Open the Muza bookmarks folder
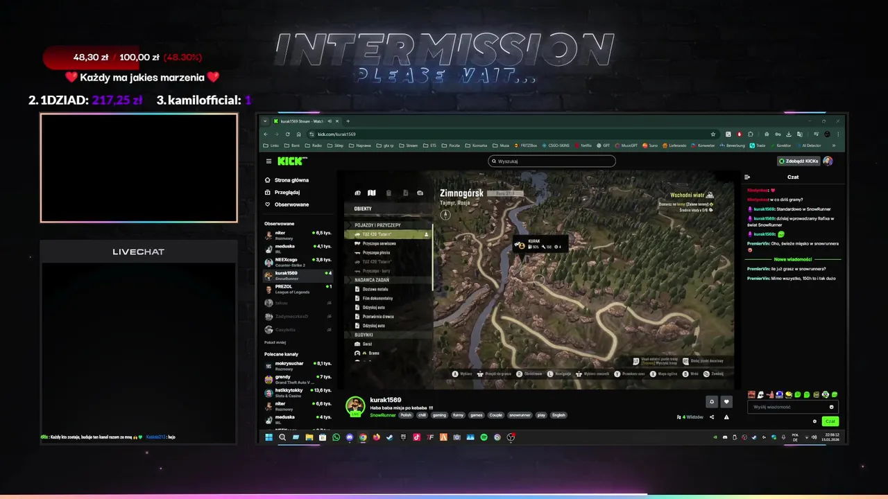 501,146
